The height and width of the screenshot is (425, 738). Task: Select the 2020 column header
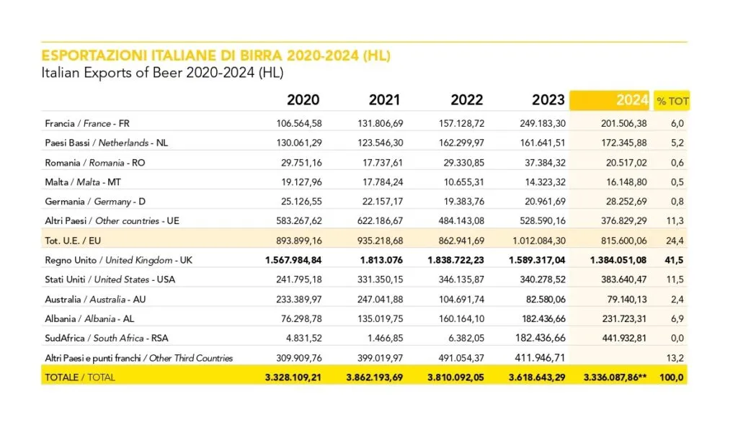tap(303, 100)
